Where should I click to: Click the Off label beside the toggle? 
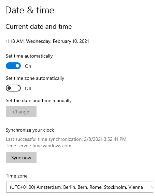pos(28,88)
